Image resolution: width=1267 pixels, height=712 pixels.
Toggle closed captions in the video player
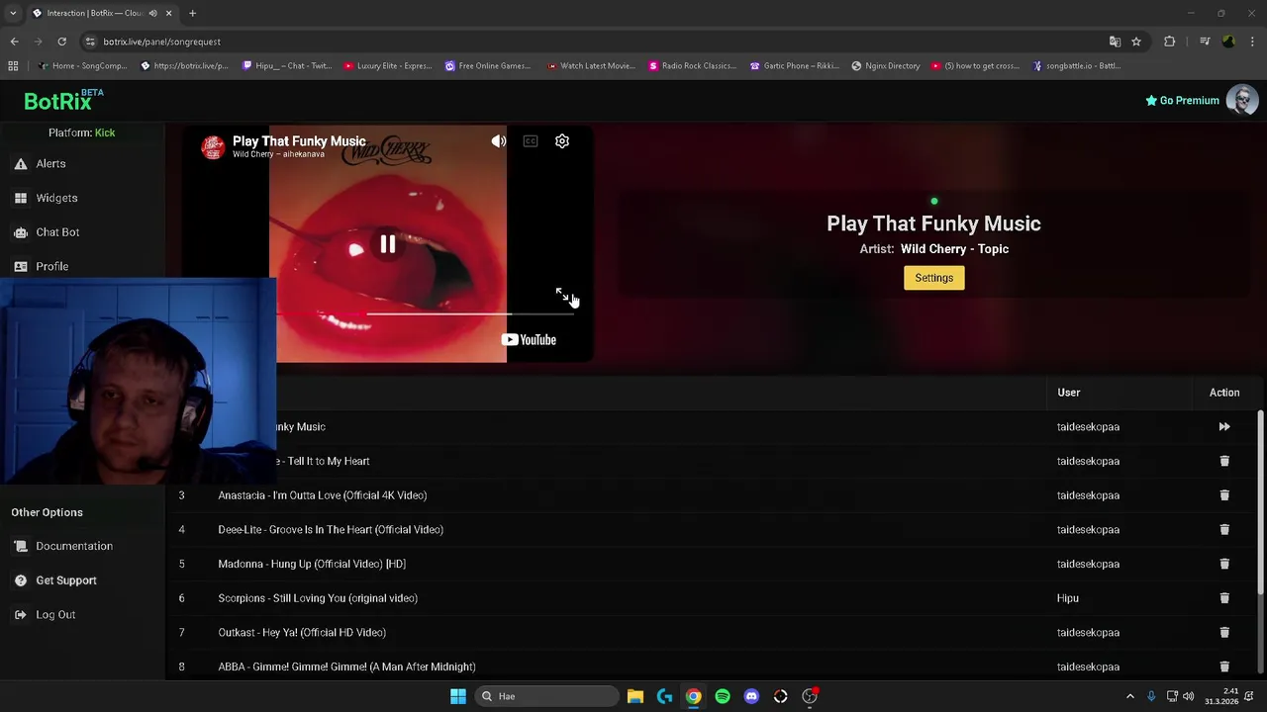tap(531, 141)
